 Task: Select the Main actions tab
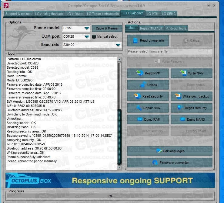[x=132, y=28]
